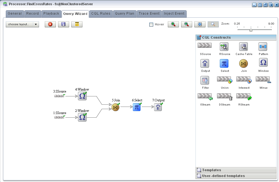Select the RSource construct icon
279x182 pixels.
[x=224, y=47]
